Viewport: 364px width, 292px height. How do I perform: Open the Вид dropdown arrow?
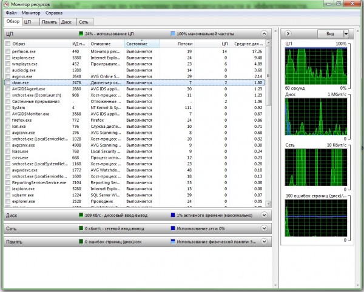pyautogui.click(x=346, y=34)
